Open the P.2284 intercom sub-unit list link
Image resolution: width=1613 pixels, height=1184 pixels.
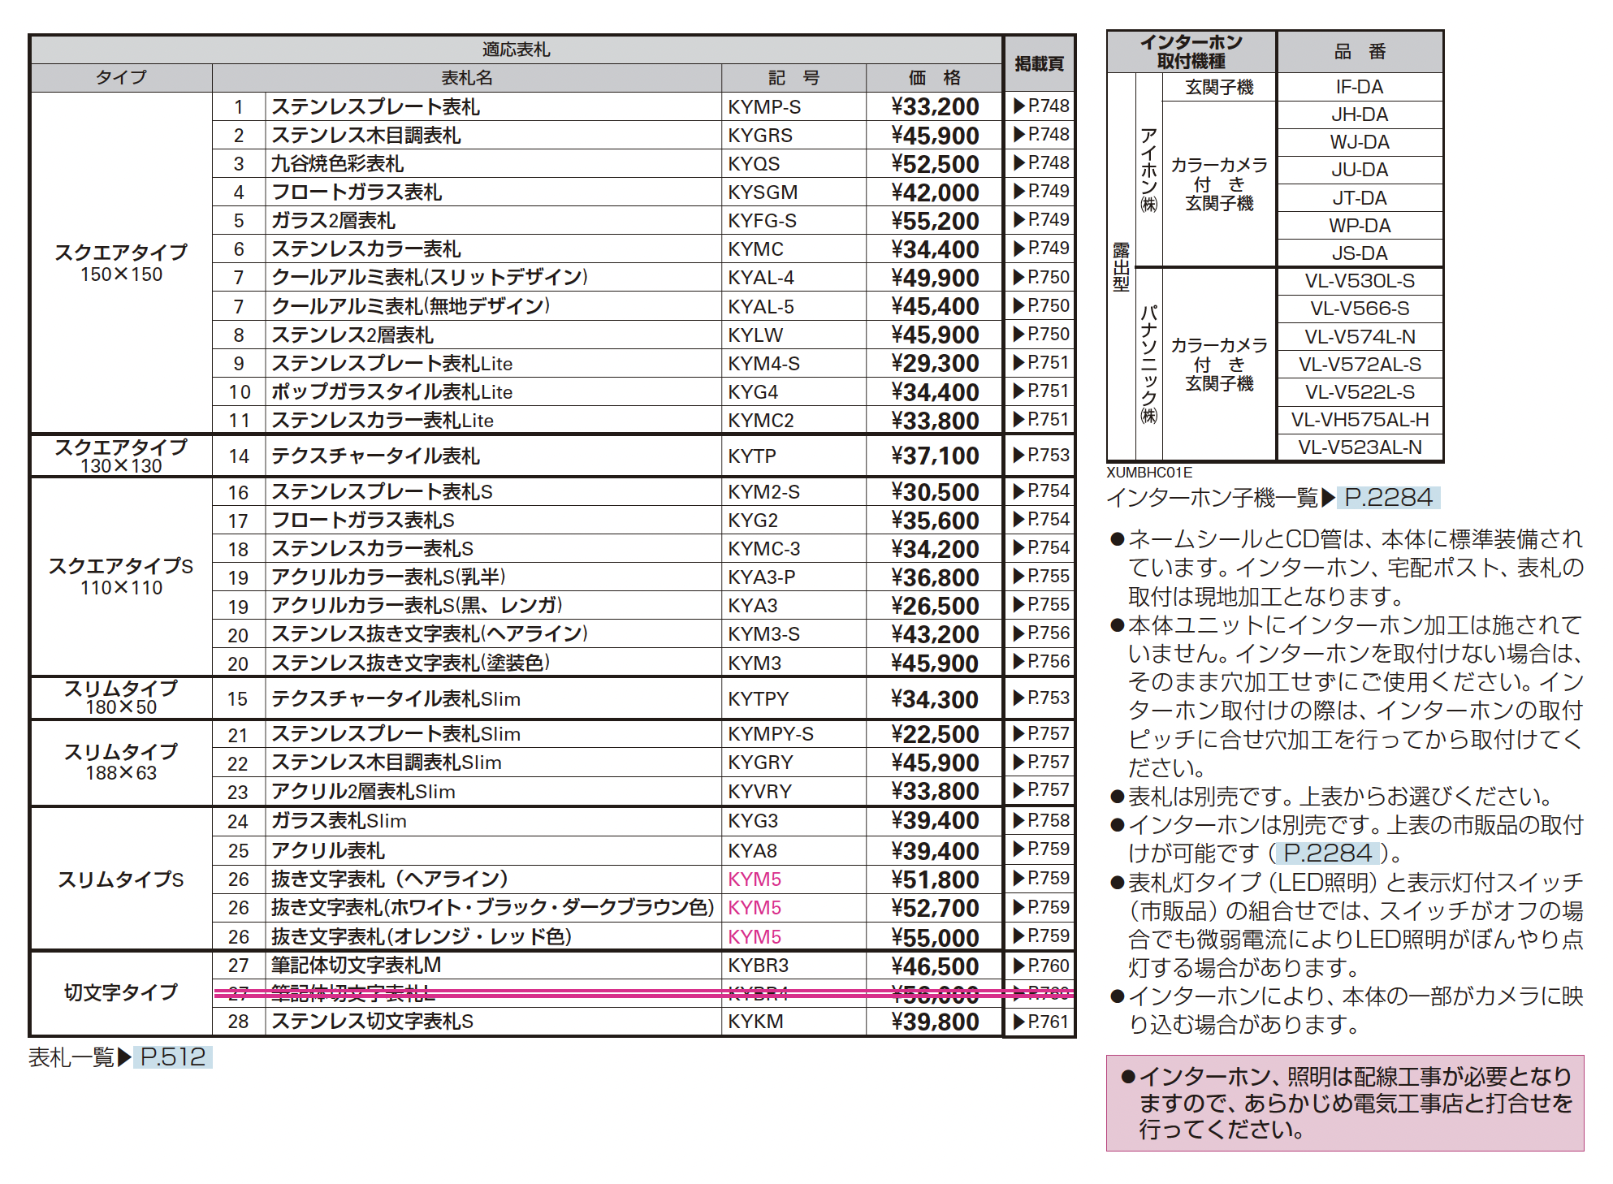pyautogui.click(x=1388, y=498)
